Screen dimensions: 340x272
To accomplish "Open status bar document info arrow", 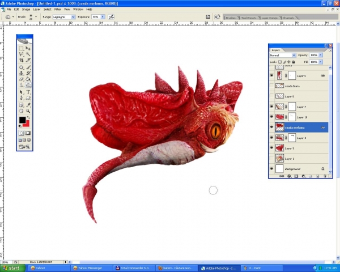I will point(66,262).
